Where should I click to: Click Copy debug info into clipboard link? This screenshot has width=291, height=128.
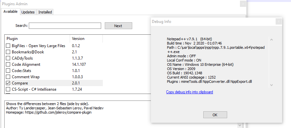190,92
